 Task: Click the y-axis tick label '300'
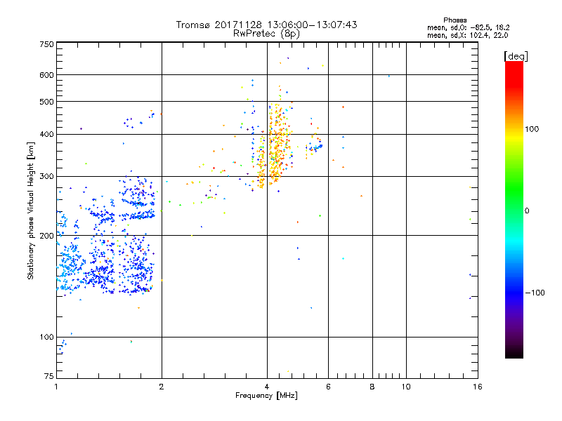pos(46,177)
